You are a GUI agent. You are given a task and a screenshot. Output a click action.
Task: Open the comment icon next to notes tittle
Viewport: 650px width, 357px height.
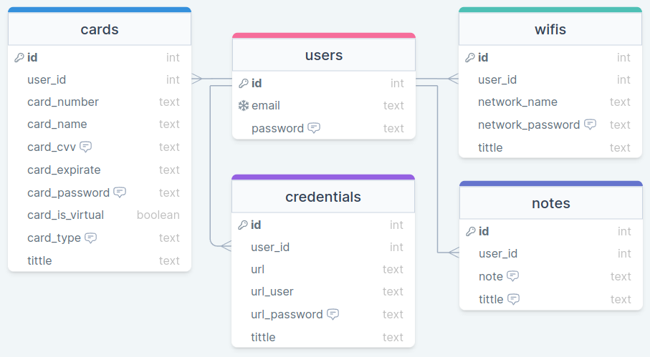(x=514, y=298)
